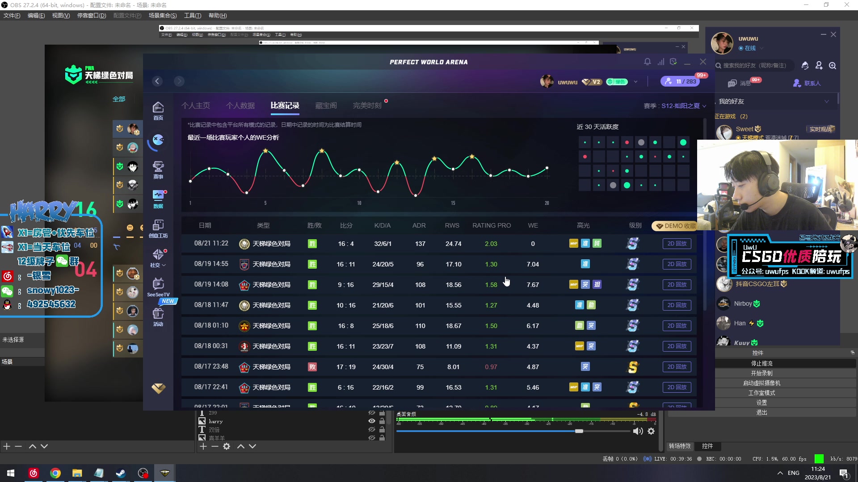Open source properties gear icon
The width and height of the screenshot is (858, 482).
[x=227, y=446]
